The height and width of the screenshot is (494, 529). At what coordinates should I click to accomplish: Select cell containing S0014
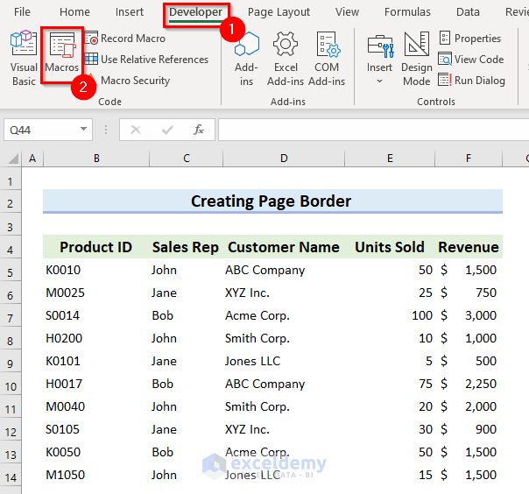pyautogui.click(x=96, y=315)
